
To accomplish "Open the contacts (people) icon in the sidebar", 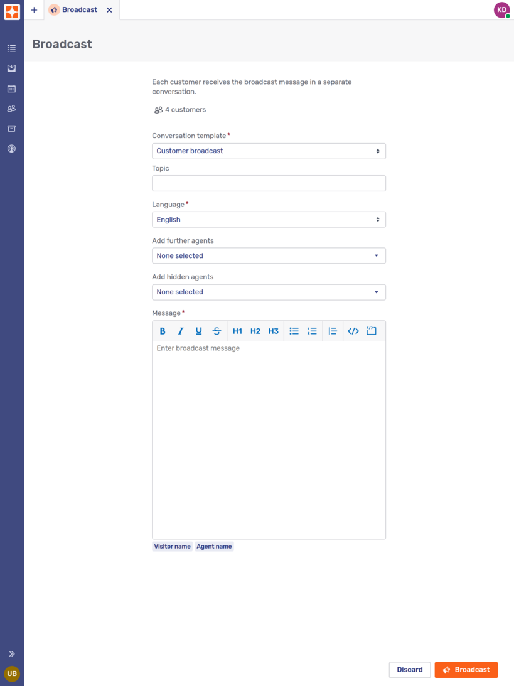I will click(11, 108).
